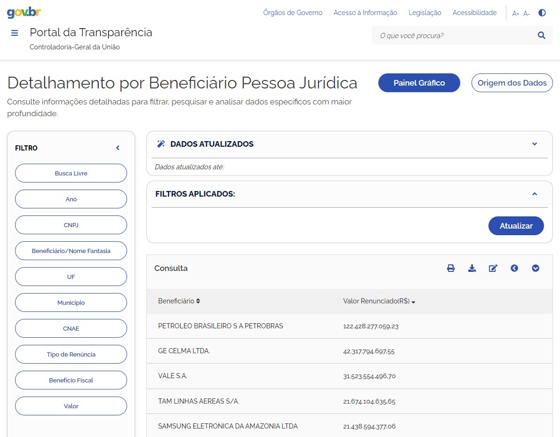Click Controladoria-Geral da União subtitle

click(x=75, y=47)
